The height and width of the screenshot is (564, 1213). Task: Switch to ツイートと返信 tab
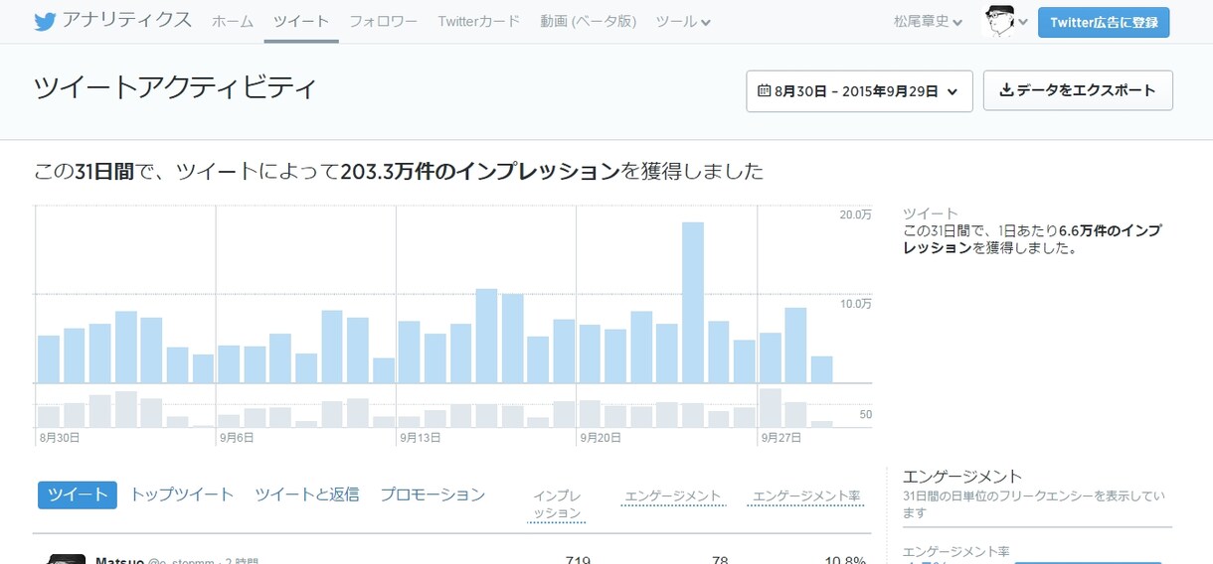[307, 494]
